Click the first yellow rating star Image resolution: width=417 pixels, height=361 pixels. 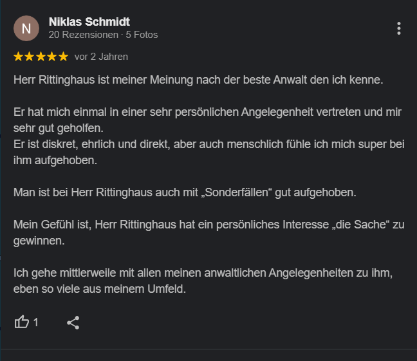[19, 57]
